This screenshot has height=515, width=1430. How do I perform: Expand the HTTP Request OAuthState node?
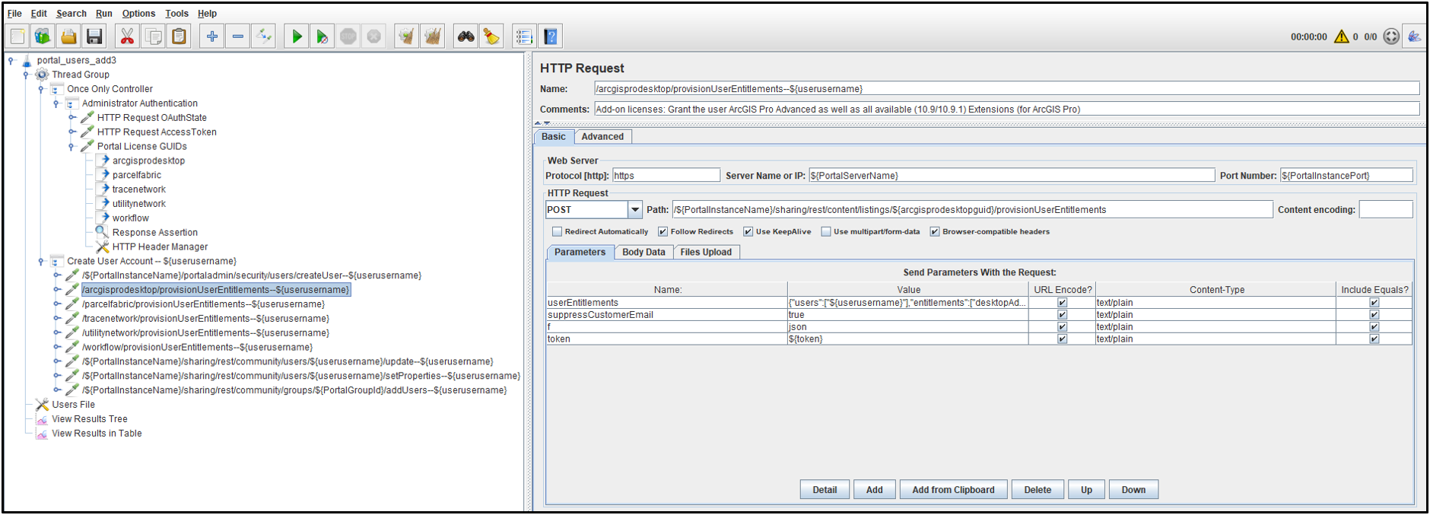tap(71, 118)
